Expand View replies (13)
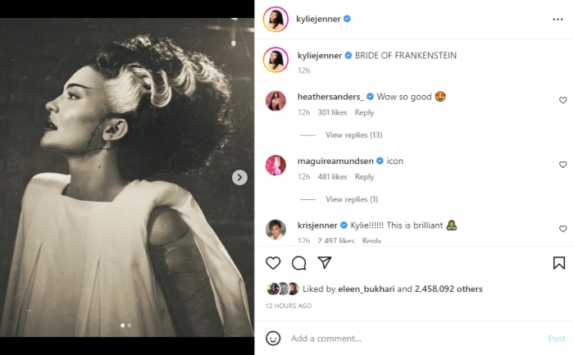Screen dimensions: 574x355 coord(353,135)
